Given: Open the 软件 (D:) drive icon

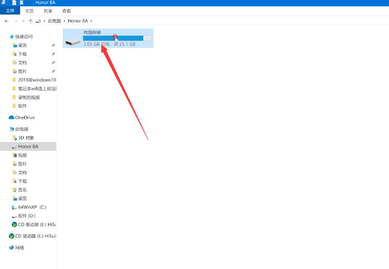Looking at the screenshot, I should click(x=14, y=216).
